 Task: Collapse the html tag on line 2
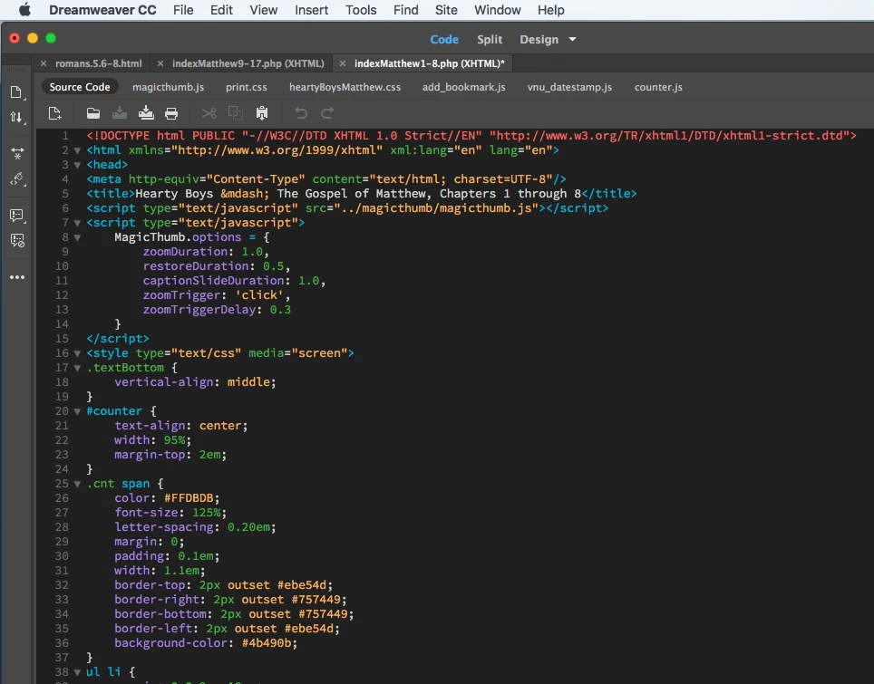pos(77,150)
